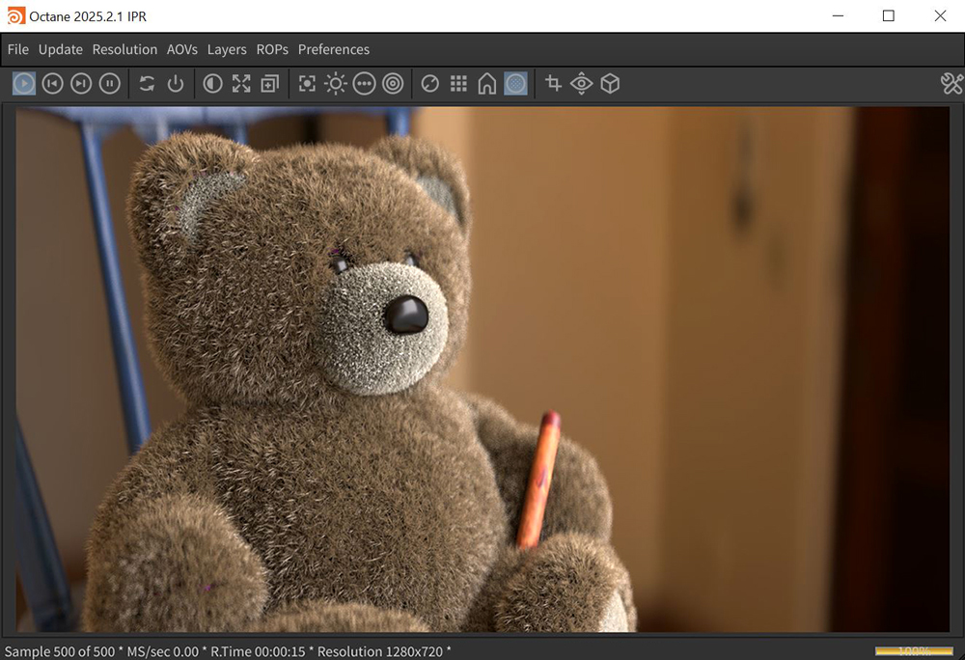Click the home icon in toolbar
Screen dimensions: 965x660
click(487, 84)
